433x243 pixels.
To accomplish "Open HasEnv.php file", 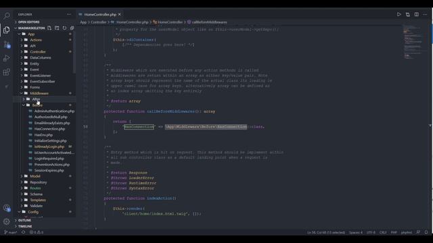I will click(43, 135).
